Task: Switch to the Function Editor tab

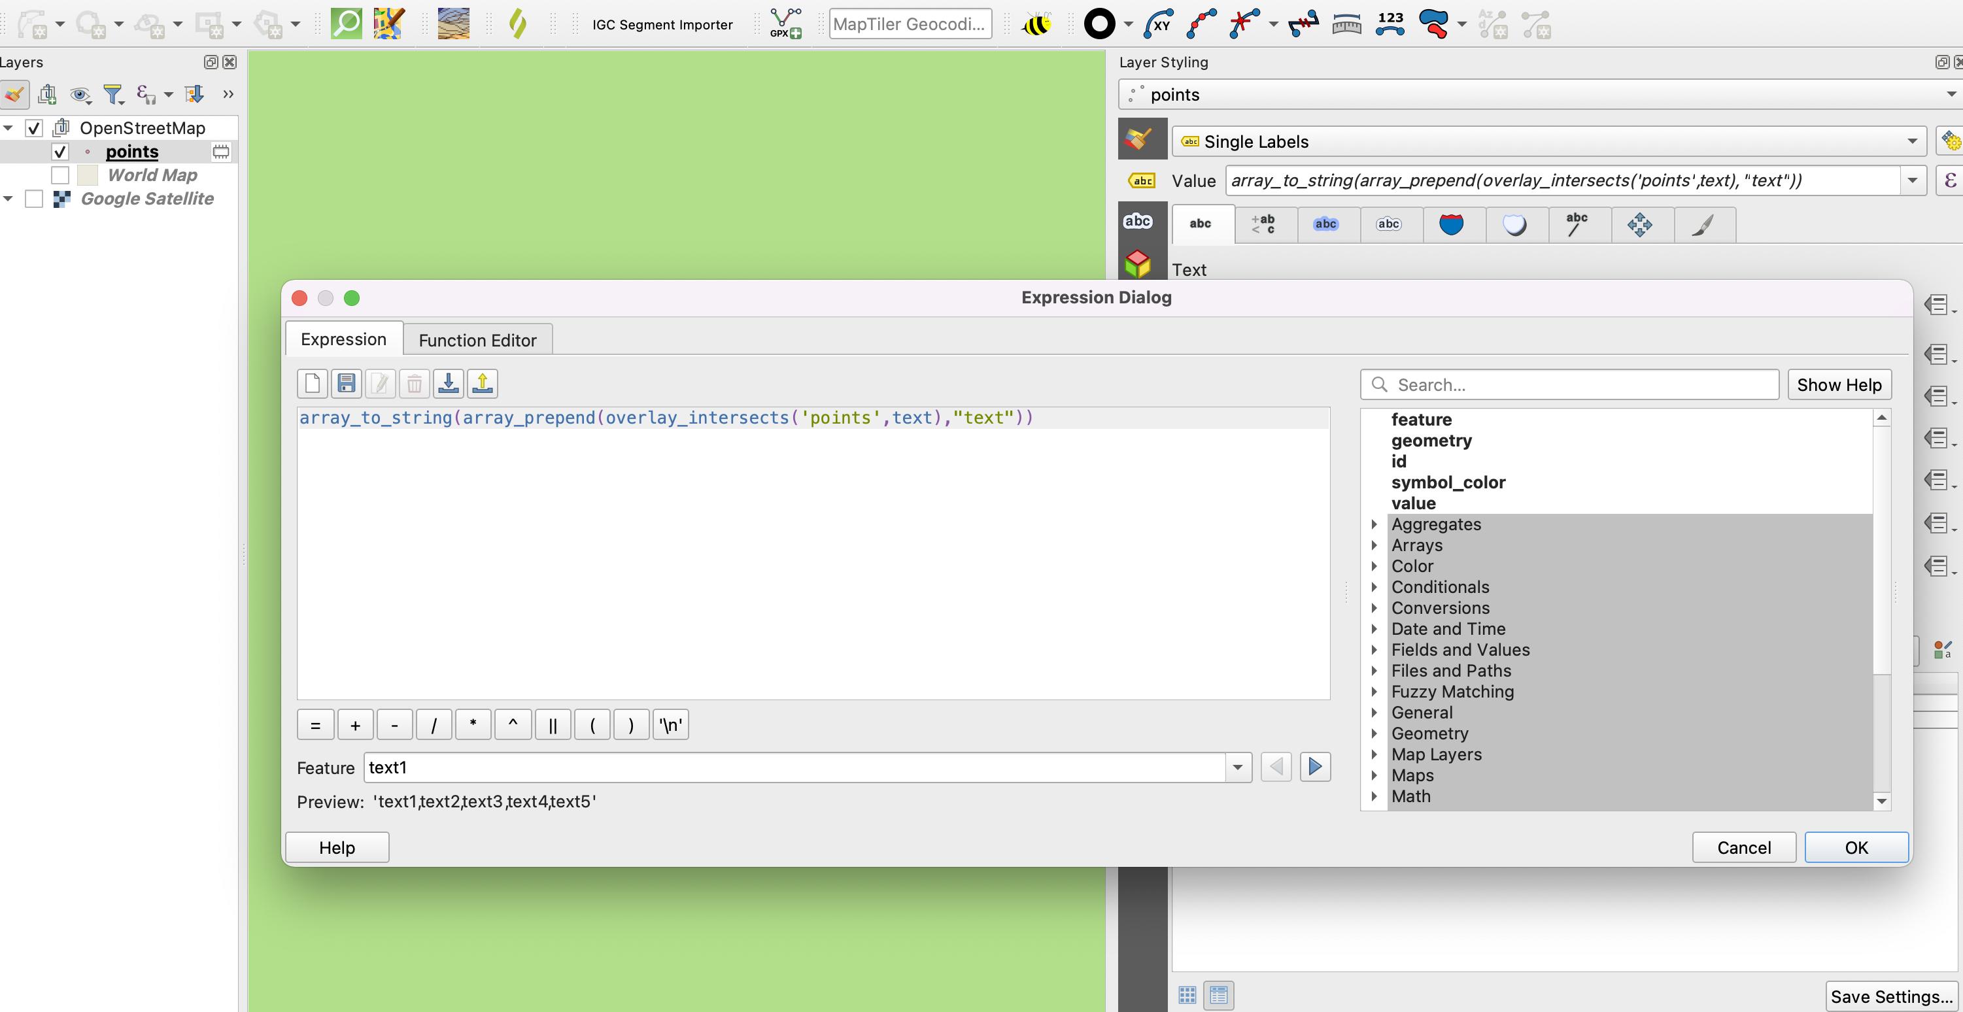Action: [478, 340]
